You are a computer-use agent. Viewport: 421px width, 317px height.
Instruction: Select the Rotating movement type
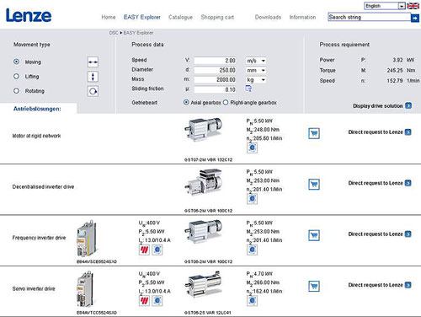click(17, 91)
